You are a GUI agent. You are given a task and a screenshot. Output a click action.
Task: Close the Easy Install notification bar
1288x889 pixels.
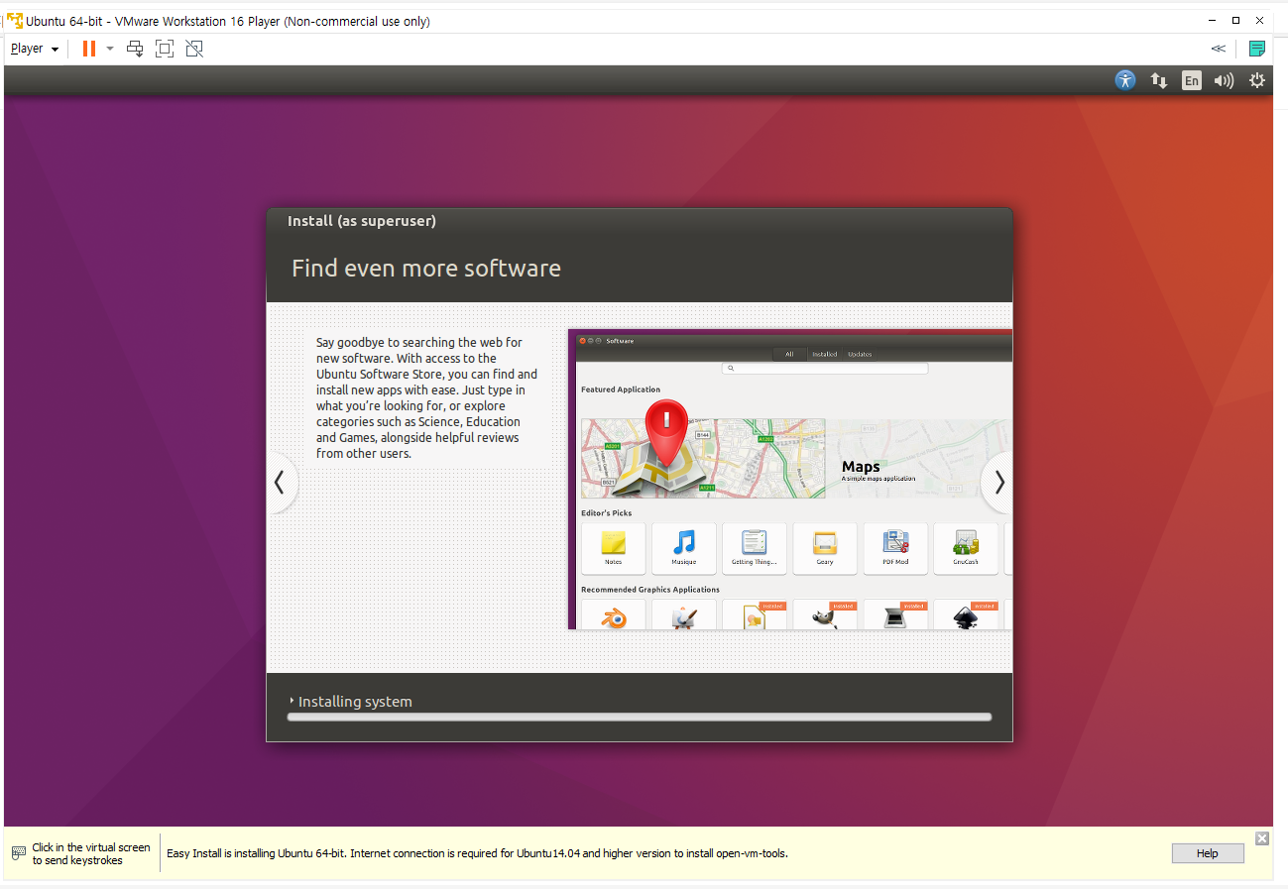1261,838
